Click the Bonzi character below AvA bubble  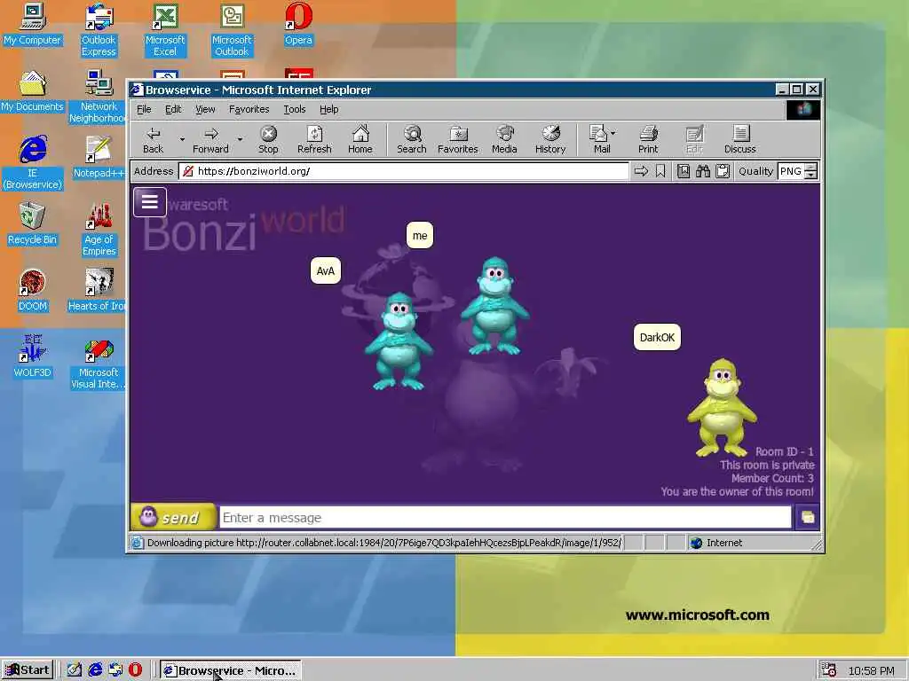point(399,341)
